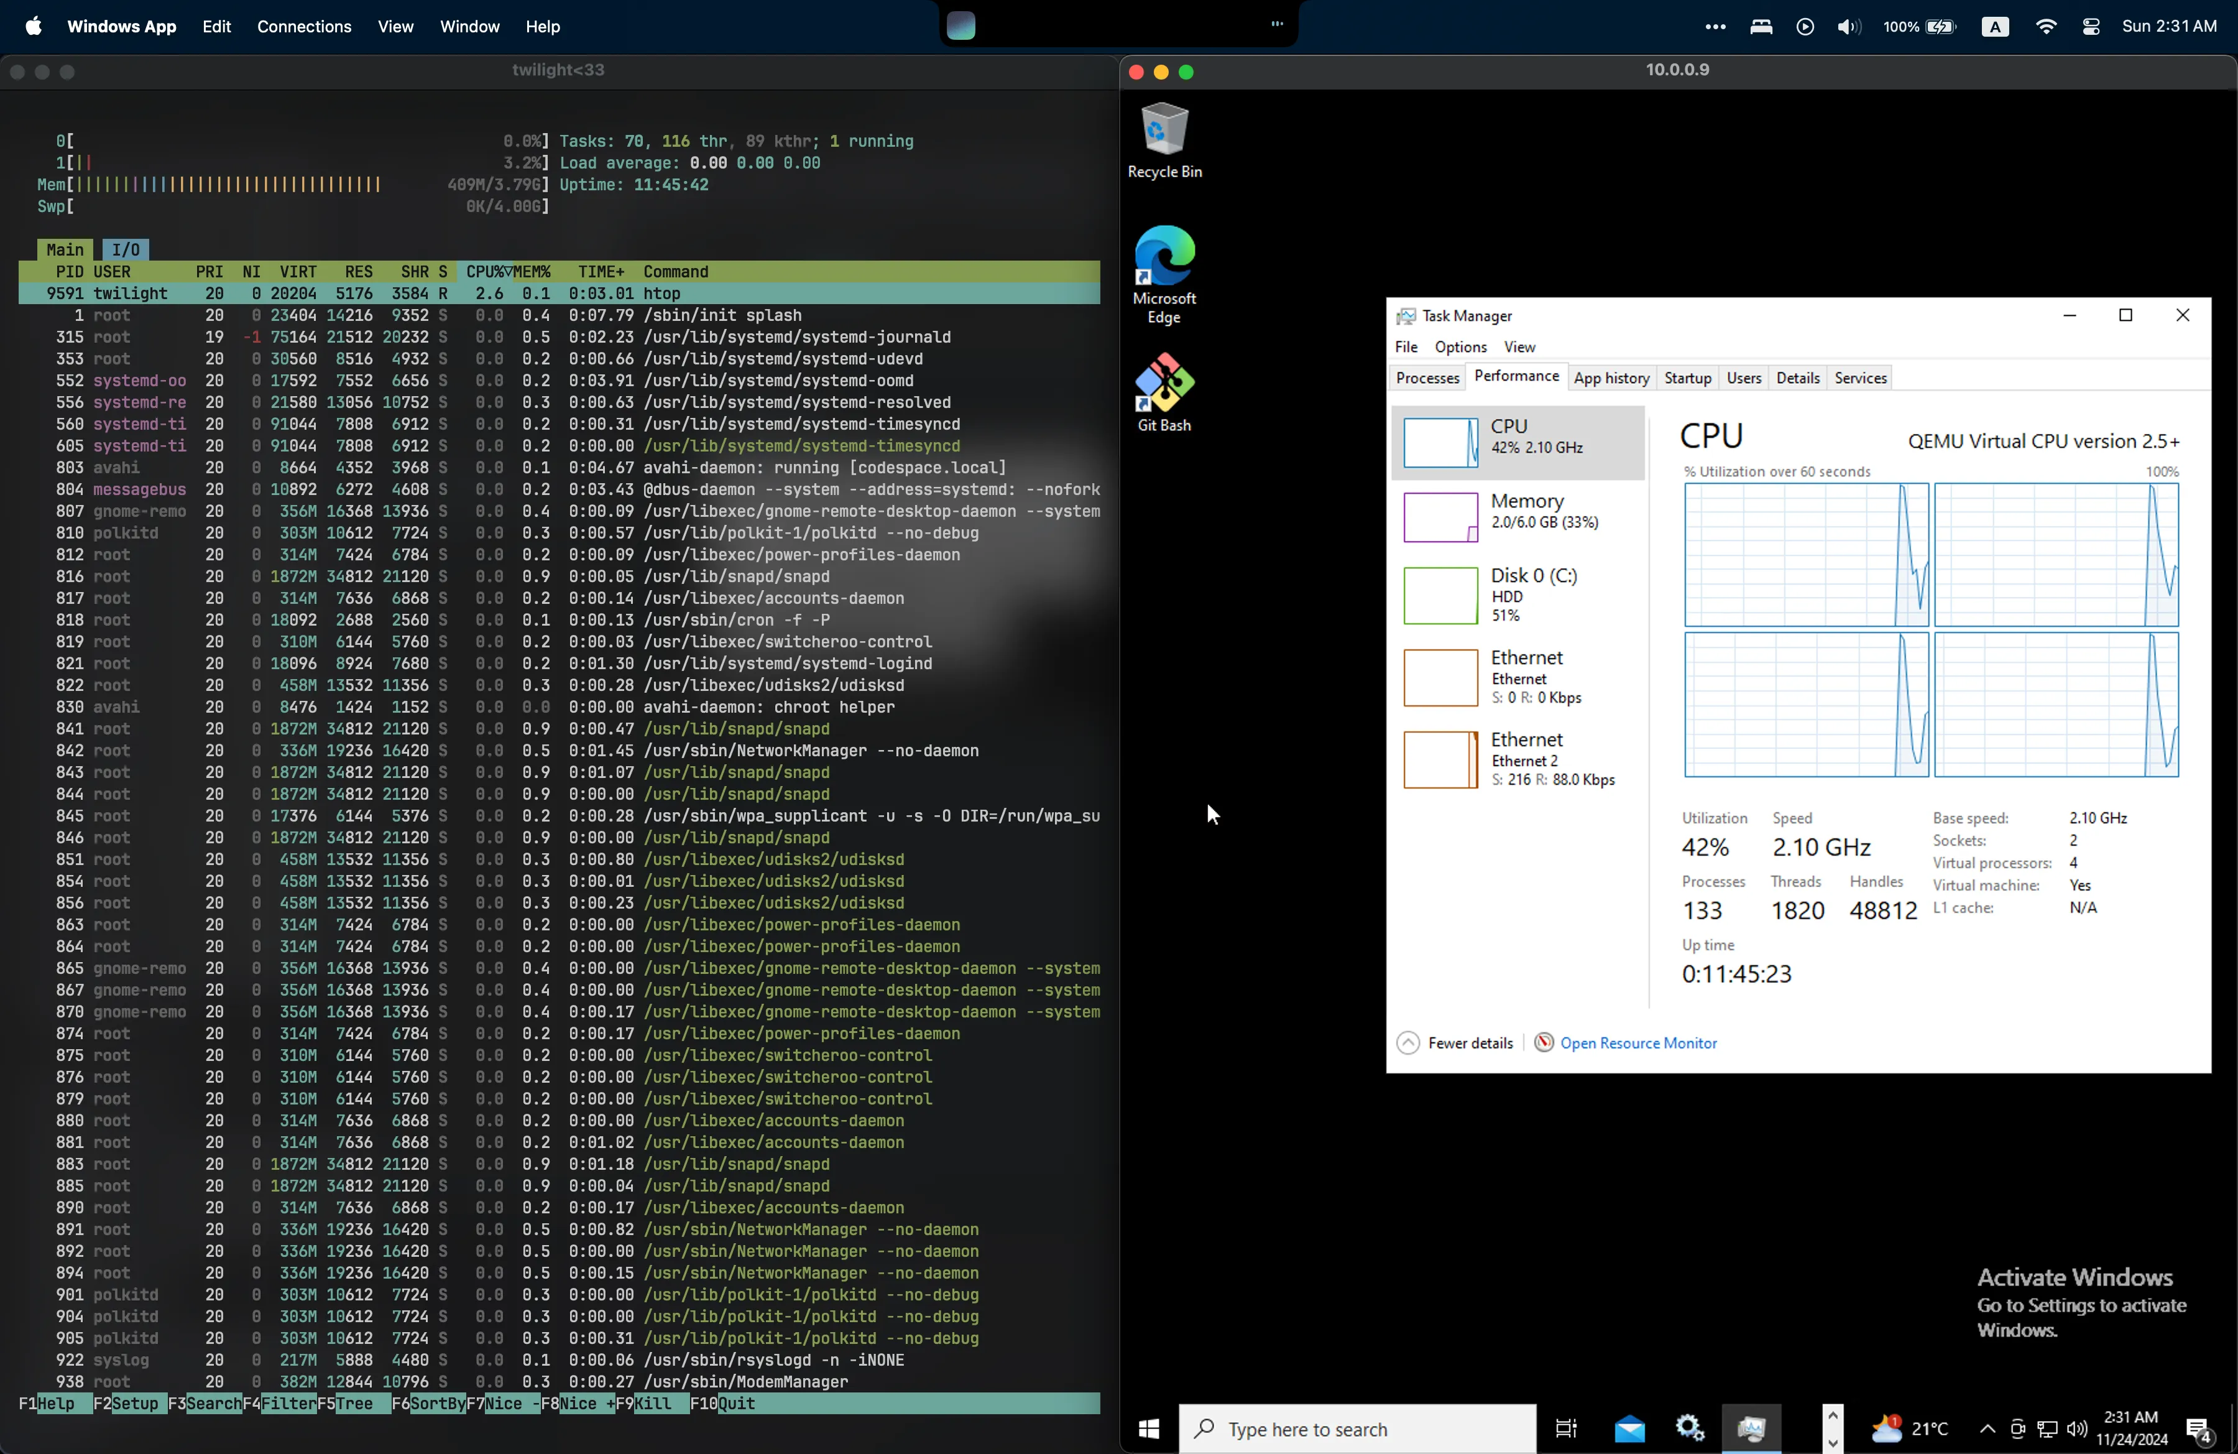Open macOS Control Center icon
This screenshot has width=2238, height=1454.
[2091, 26]
